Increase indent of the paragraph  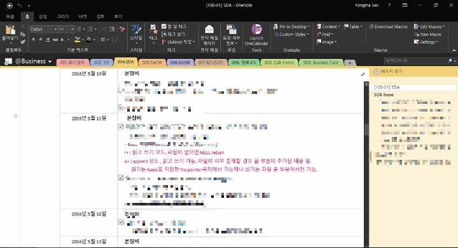pos(112,29)
